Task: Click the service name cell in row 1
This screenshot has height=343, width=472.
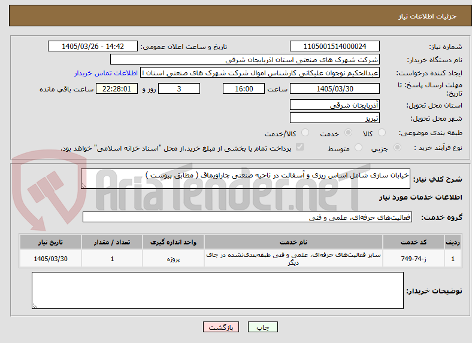Action: tap(294, 259)
